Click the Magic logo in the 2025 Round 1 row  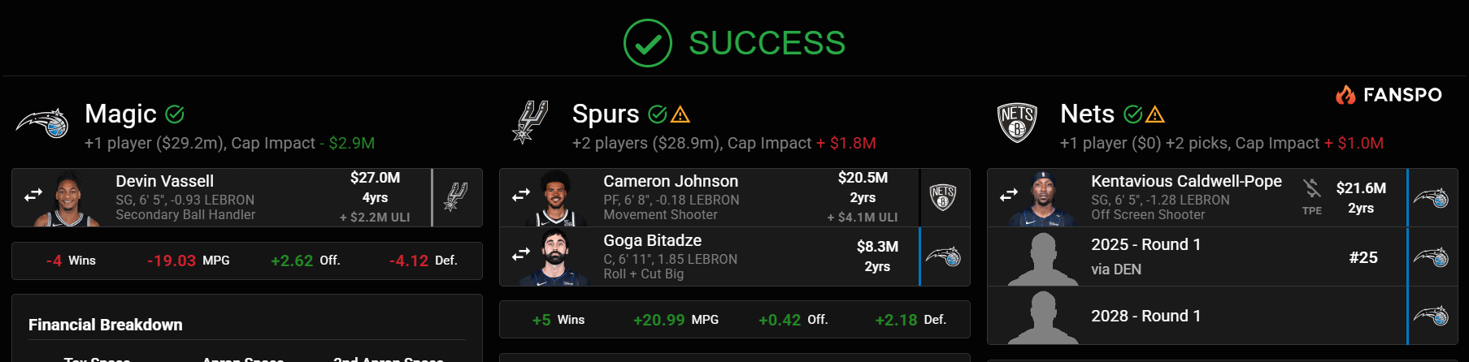pyautogui.click(x=1431, y=256)
